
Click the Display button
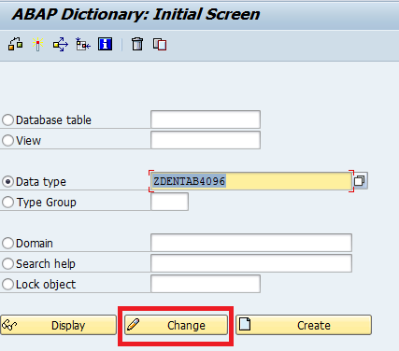click(58, 325)
